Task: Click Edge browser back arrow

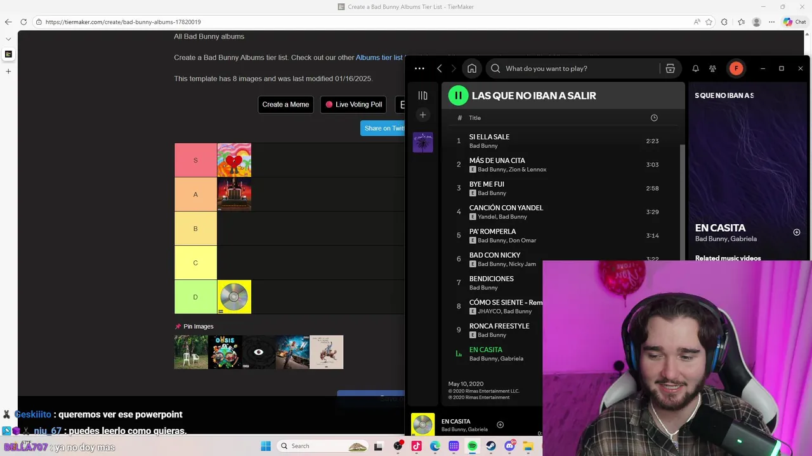Action: (8, 22)
